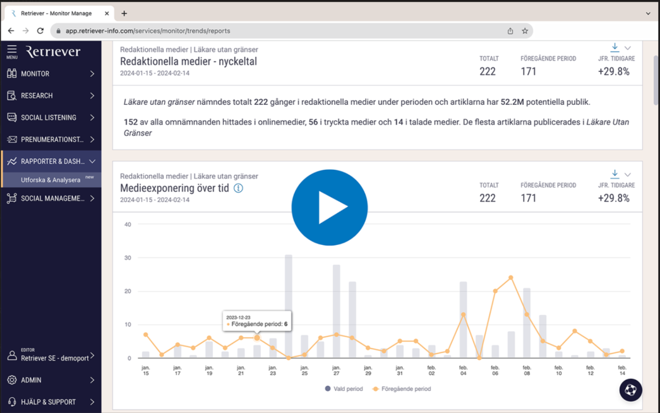Reload the current page
The image size is (660, 413).
click(x=40, y=31)
